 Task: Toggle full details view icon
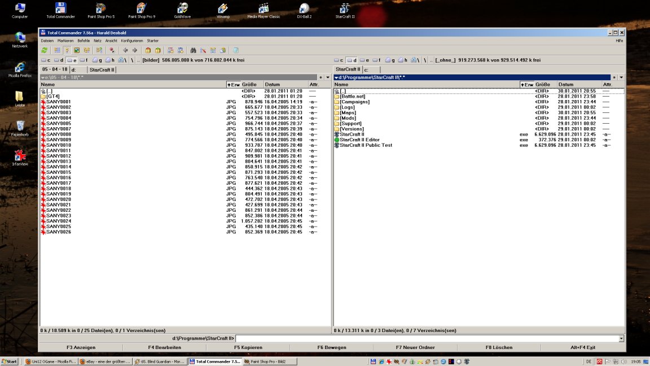67,50
